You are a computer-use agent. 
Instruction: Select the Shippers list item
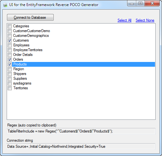[x=20, y=74]
